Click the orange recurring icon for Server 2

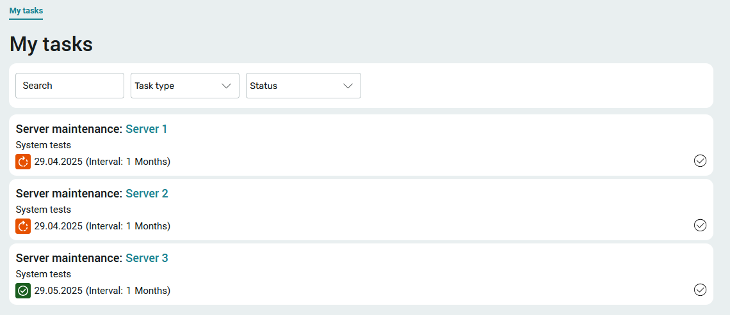[x=23, y=226]
